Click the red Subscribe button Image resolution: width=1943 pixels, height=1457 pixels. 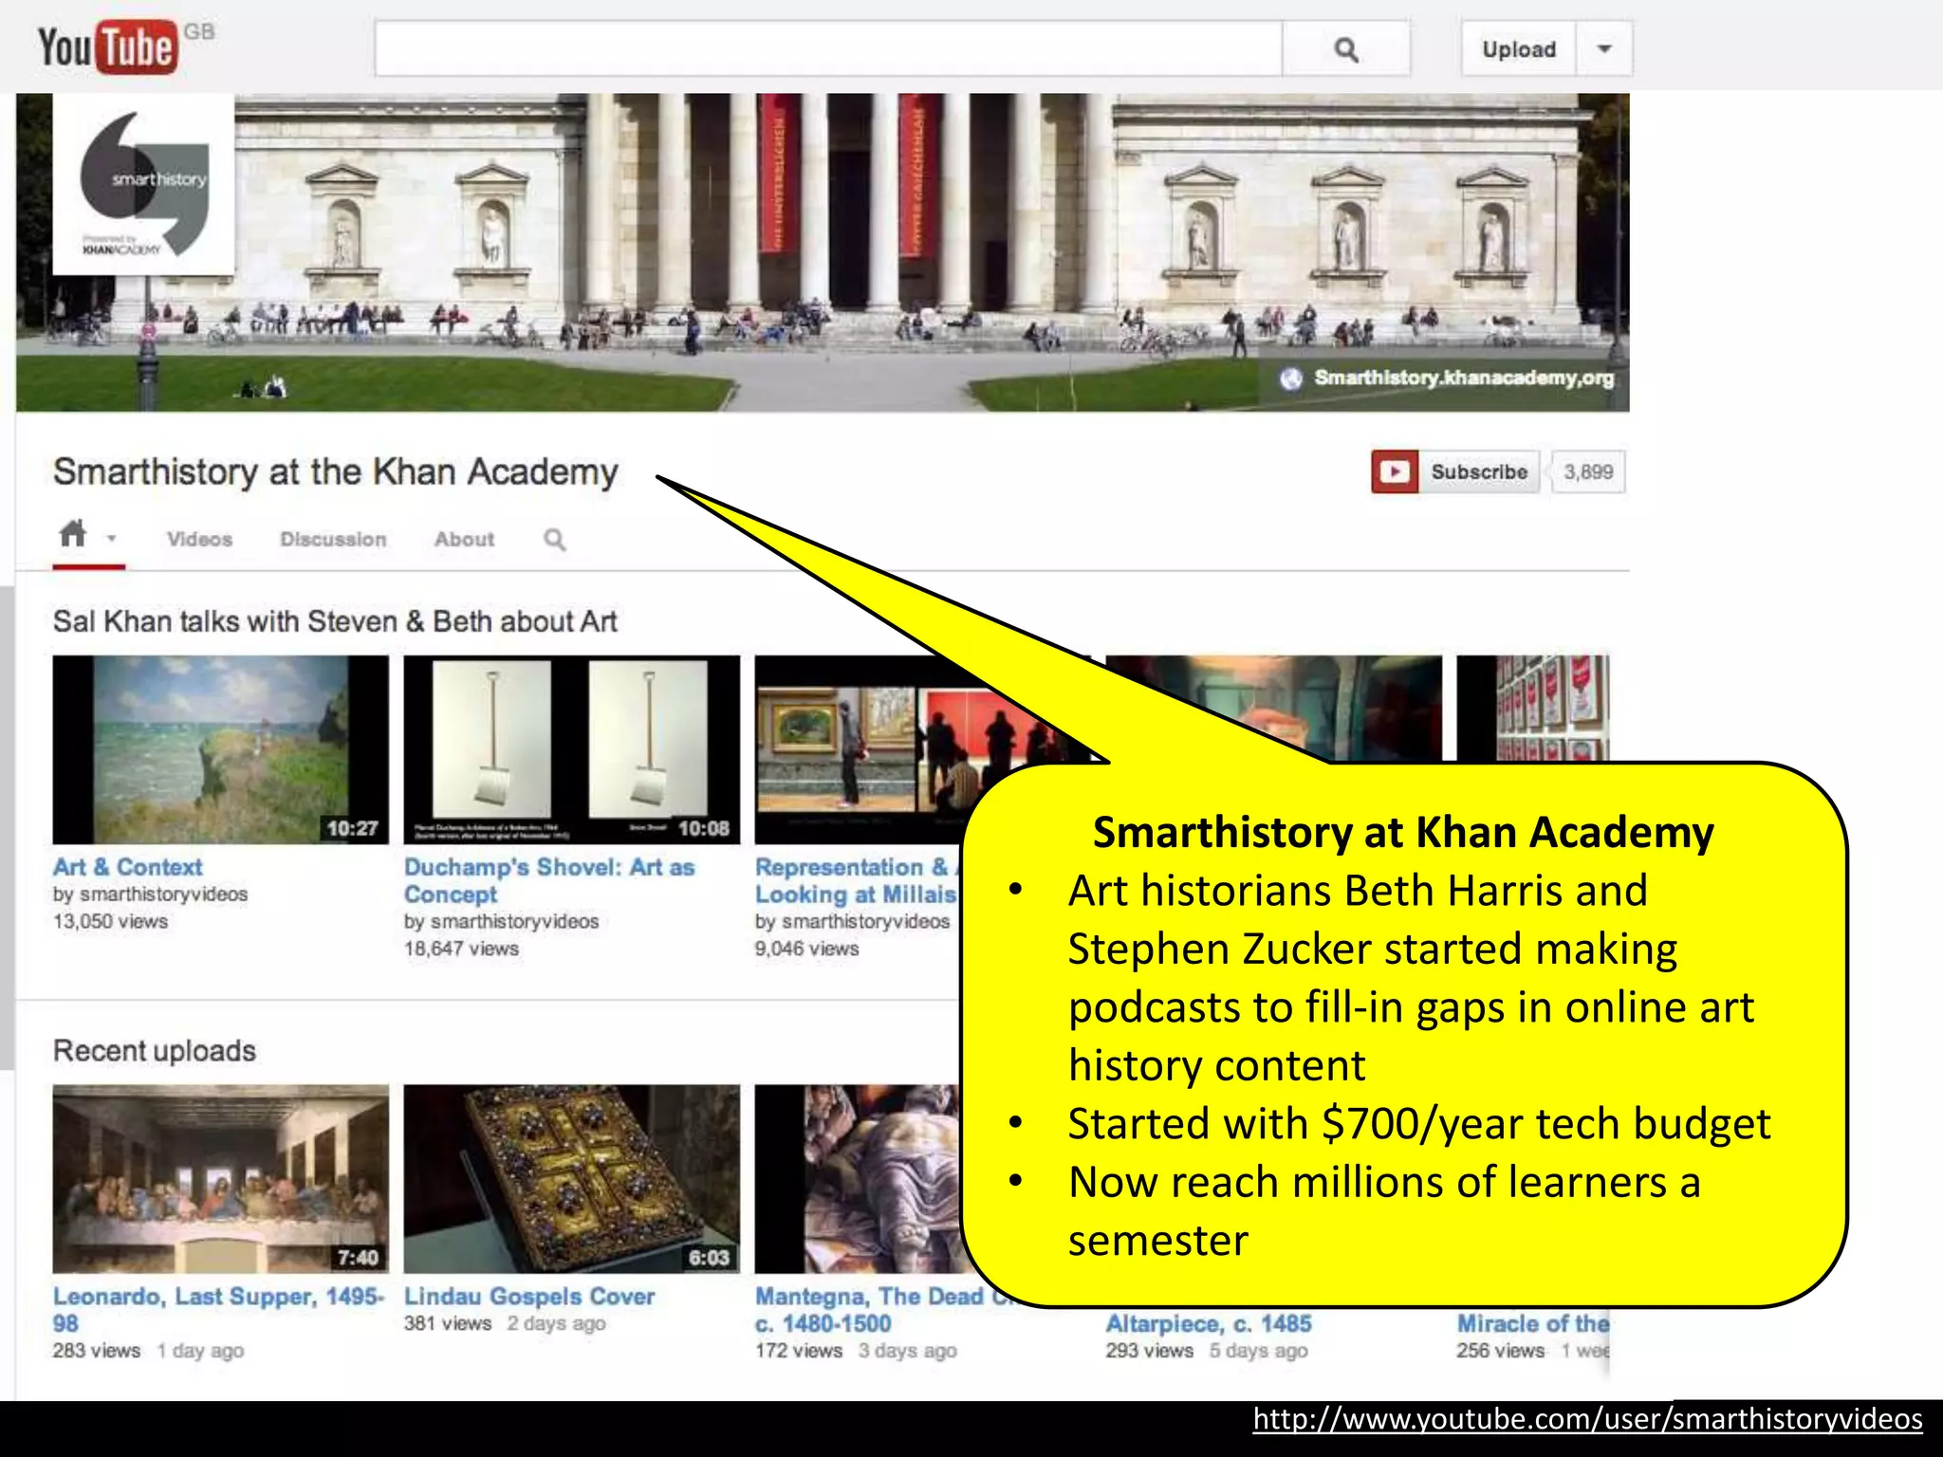pyautogui.click(x=1454, y=471)
